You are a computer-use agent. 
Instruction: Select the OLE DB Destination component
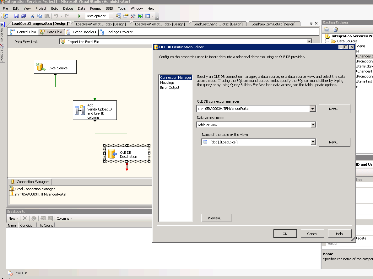point(127,153)
